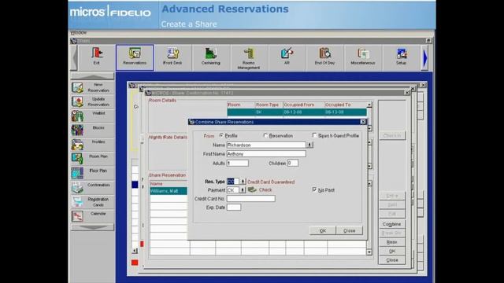The height and width of the screenshot is (283, 504).
Task: Click the Exp. Date field
Action: (234, 208)
